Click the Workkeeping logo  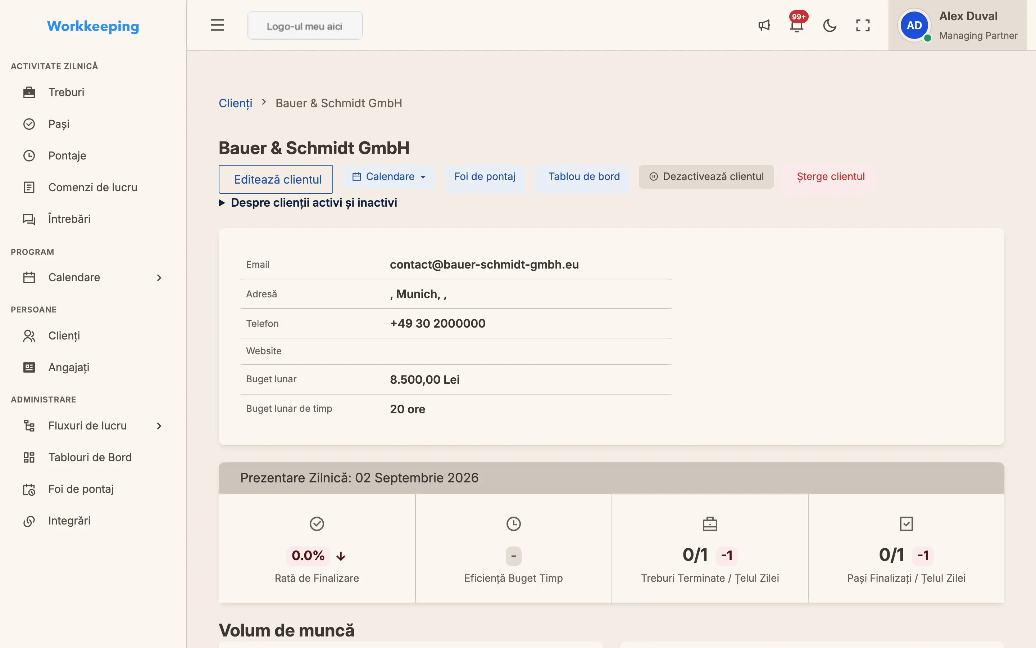click(x=93, y=26)
